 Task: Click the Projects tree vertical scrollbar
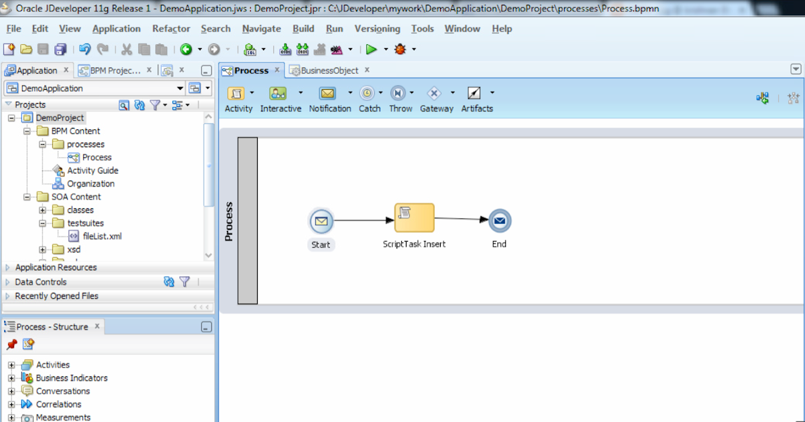point(209,164)
